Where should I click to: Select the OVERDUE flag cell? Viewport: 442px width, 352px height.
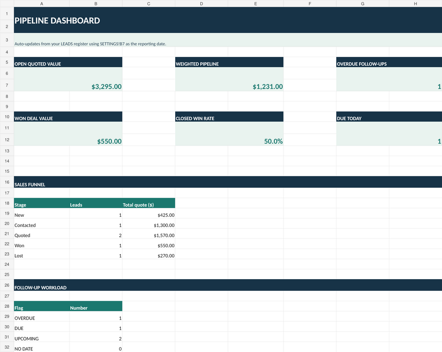coord(42,316)
